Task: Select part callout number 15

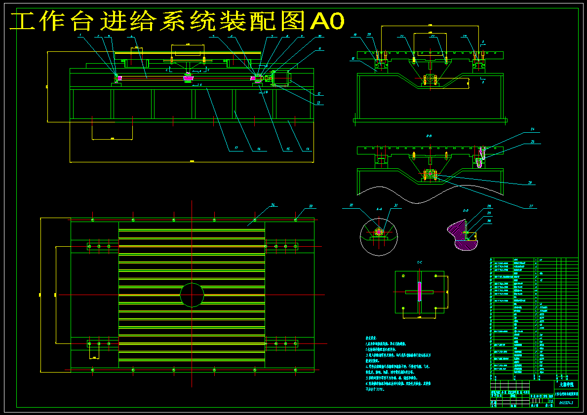Action: coord(287,149)
